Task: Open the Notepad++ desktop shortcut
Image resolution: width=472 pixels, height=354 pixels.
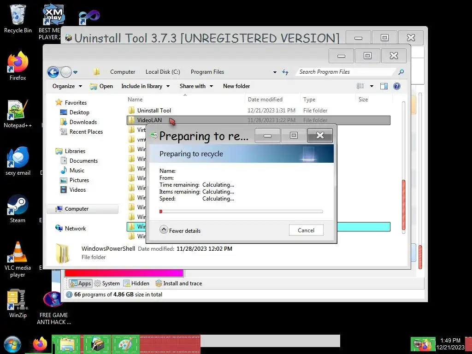Action: pyautogui.click(x=18, y=113)
